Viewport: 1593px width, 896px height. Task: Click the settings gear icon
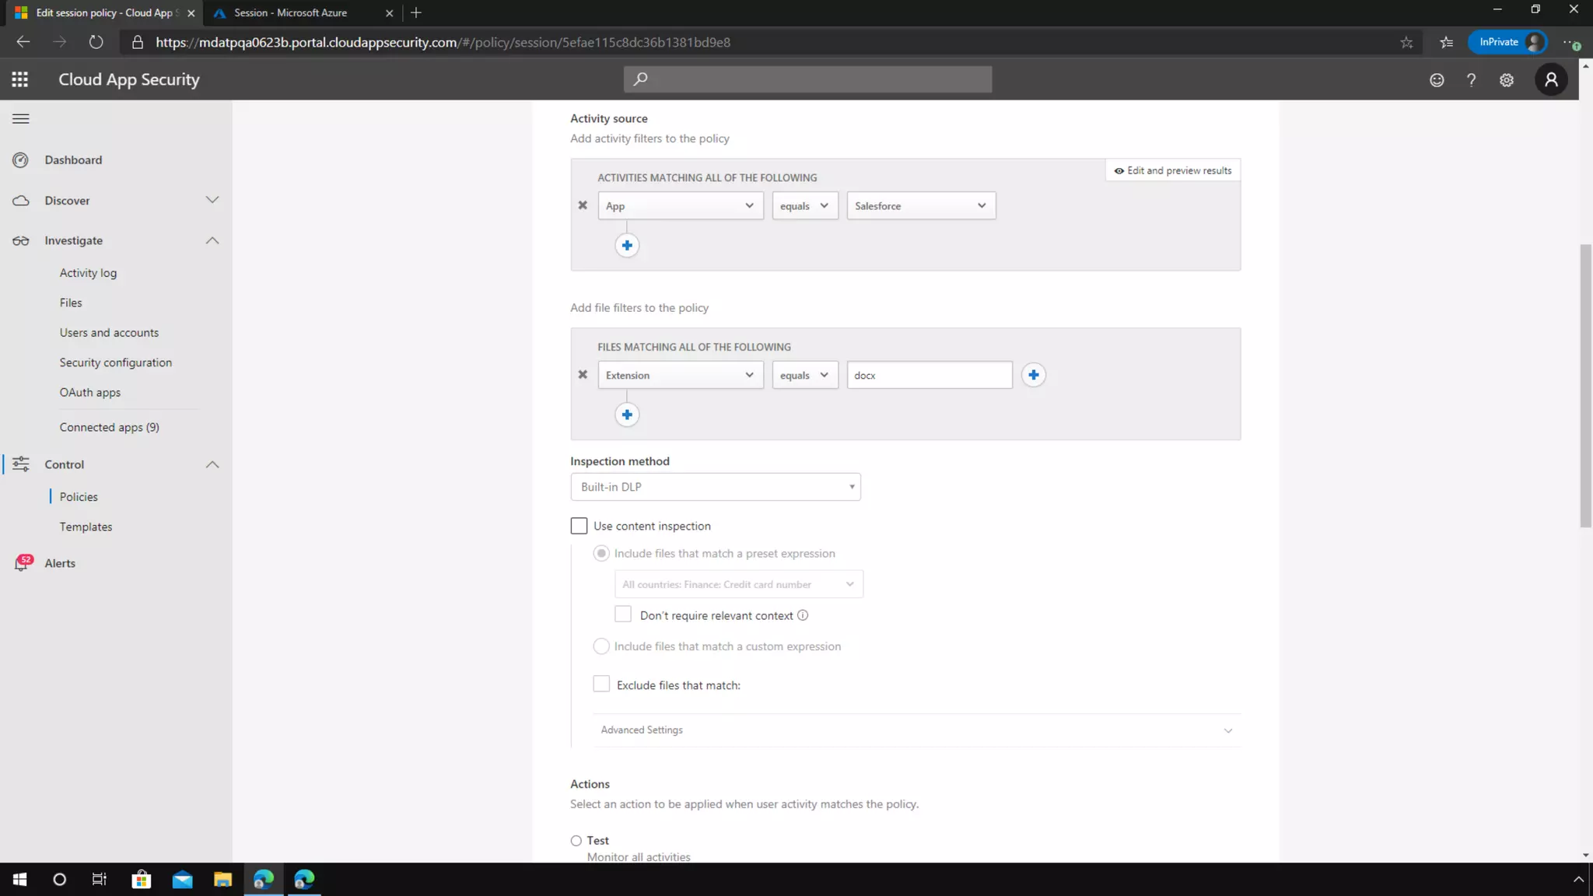1507,80
